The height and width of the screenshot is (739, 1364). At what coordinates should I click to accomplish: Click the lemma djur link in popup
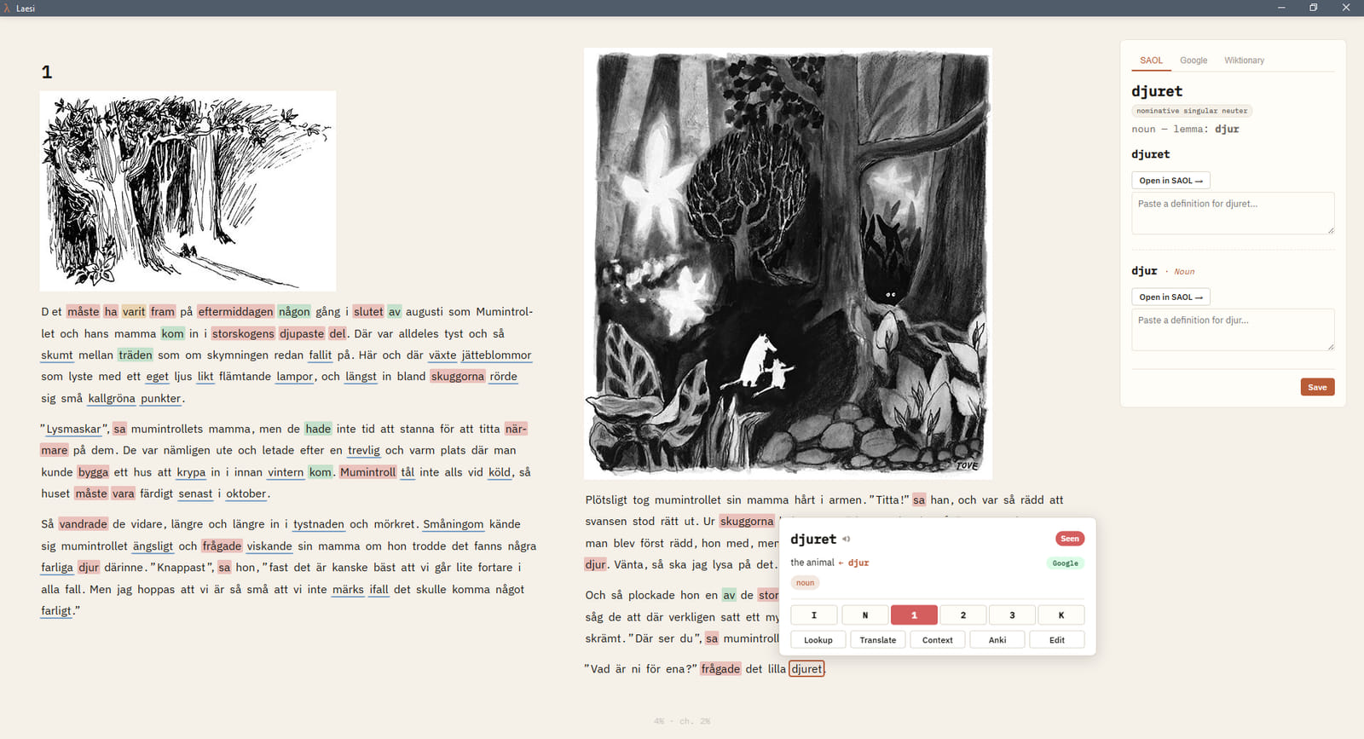coord(858,563)
